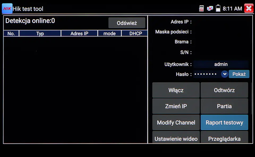255x157 pixels.
Task: Tap the network disconnected status icon
Action: pos(210,9)
